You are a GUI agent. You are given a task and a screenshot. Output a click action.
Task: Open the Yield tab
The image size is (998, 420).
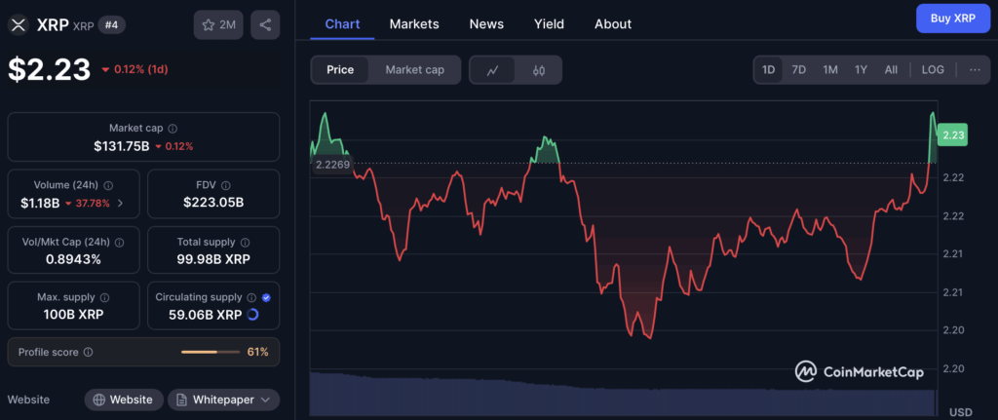point(550,24)
